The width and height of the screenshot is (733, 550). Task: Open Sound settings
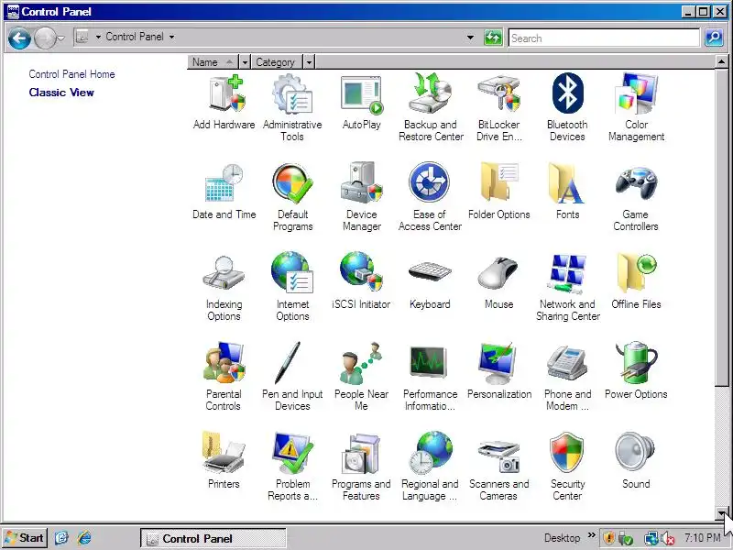pyautogui.click(x=636, y=461)
